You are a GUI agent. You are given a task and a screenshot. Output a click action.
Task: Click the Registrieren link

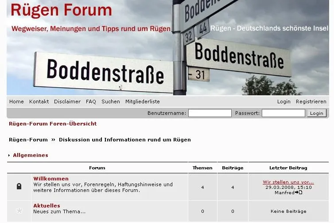(x=311, y=102)
